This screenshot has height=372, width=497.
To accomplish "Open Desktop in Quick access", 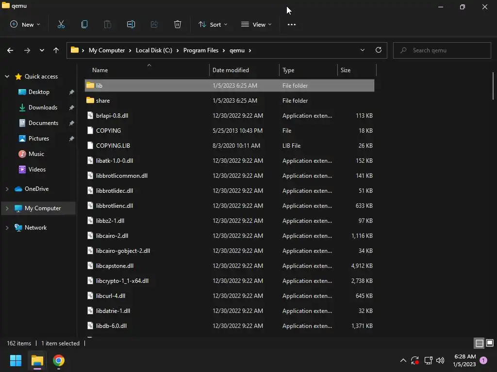I will [39, 92].
